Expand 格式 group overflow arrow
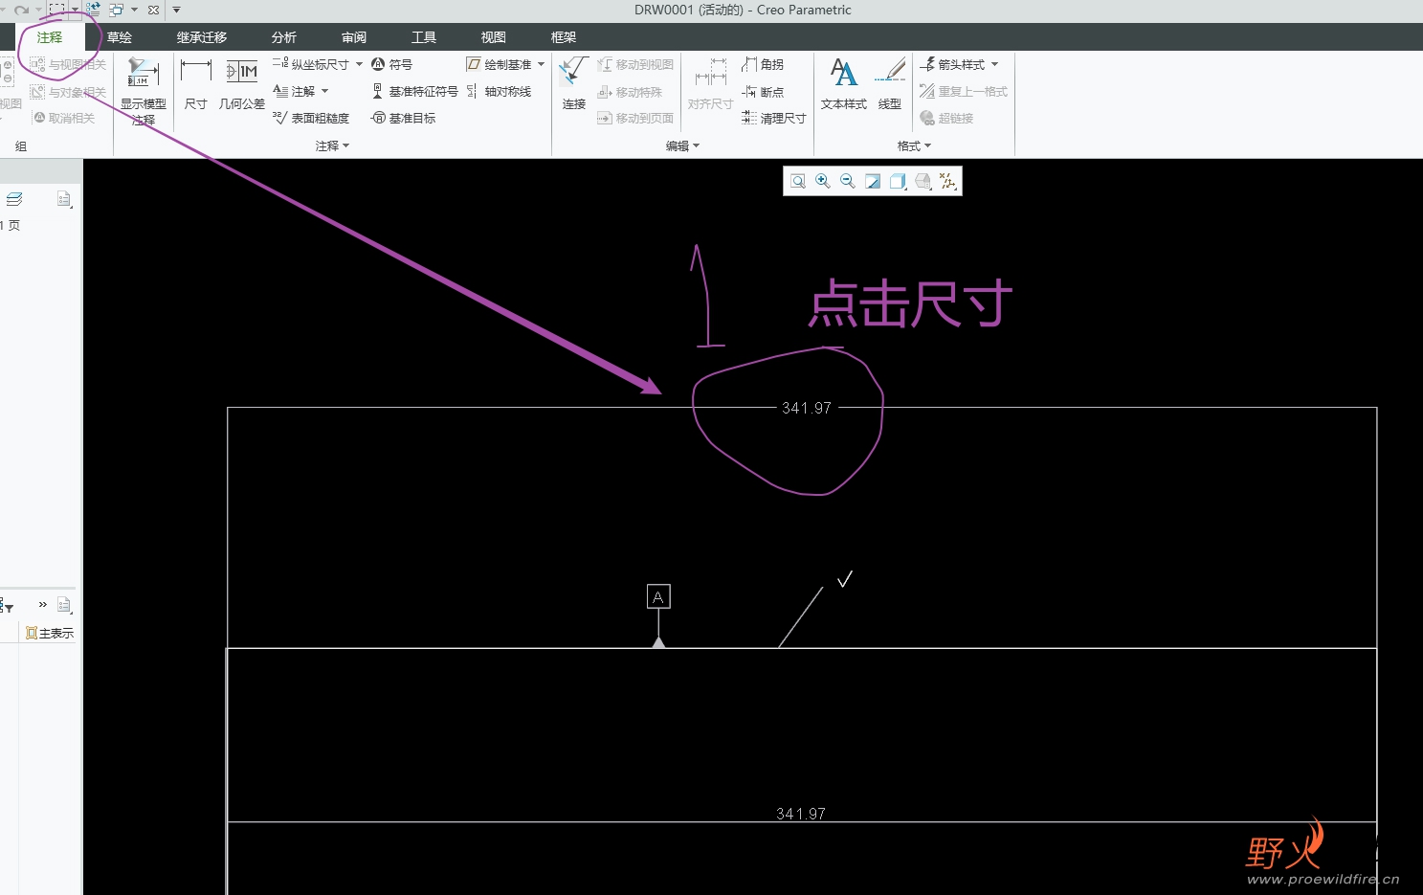Screen dimensions: 1423x895 click(927, 146)
